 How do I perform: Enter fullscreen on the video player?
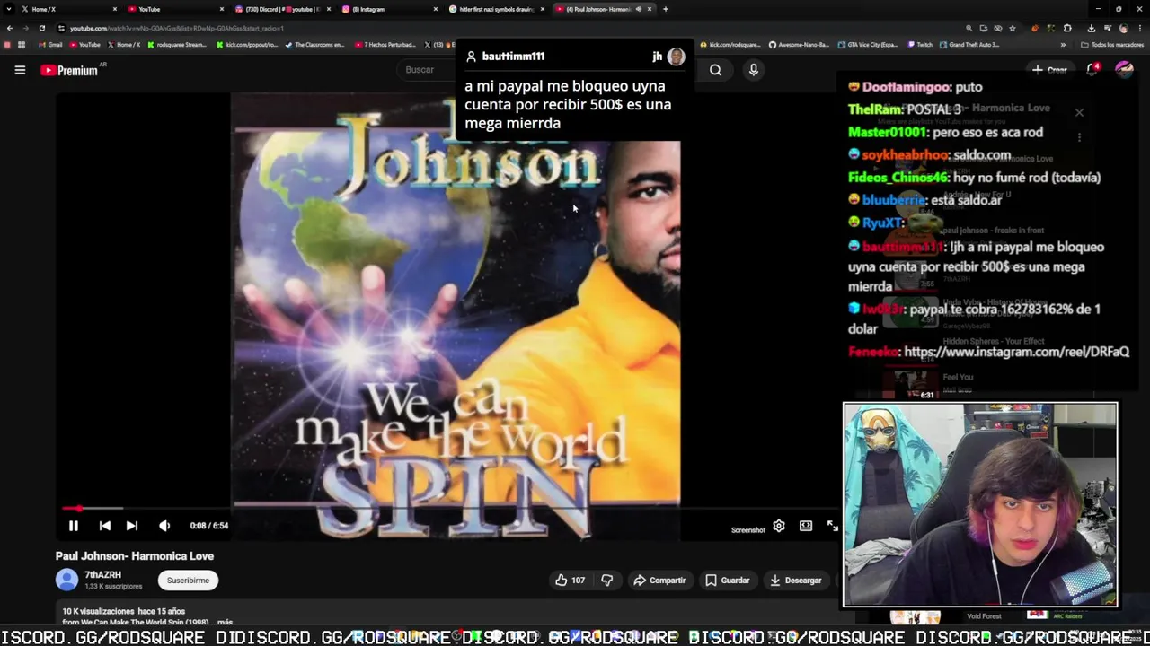click(x=833, y=526)
